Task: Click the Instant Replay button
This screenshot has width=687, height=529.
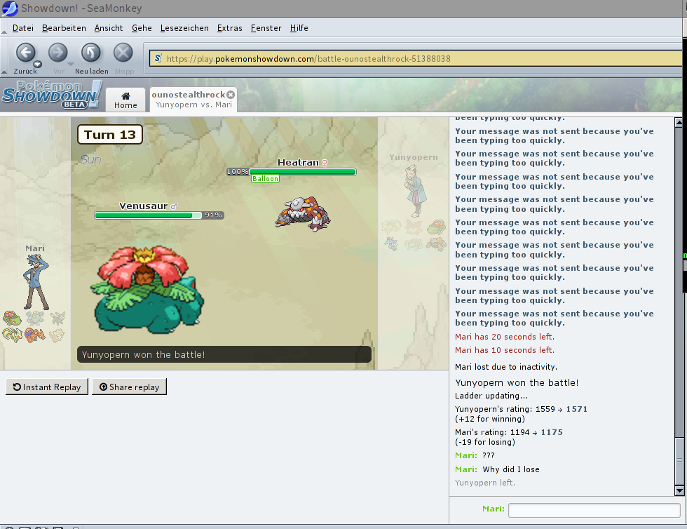Action: 47,387
